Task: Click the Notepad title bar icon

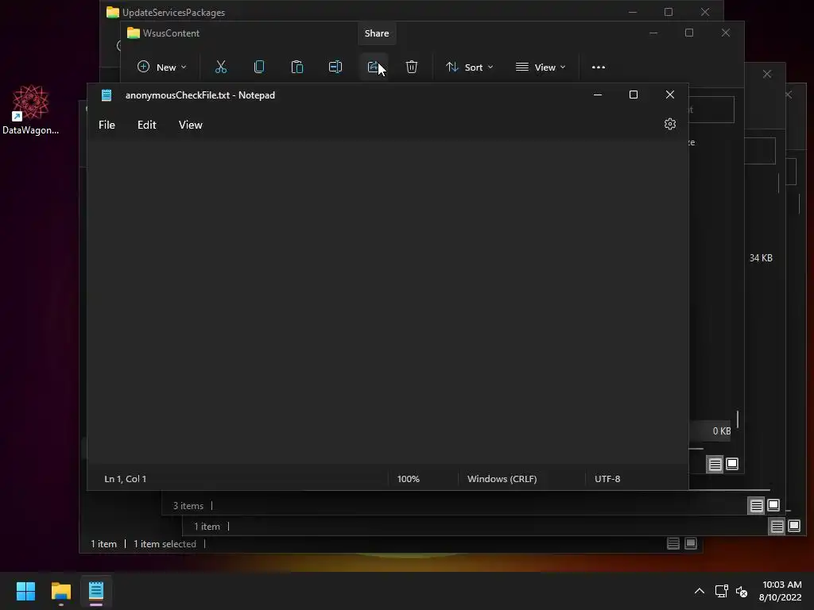Action: click(x=107, y=95)
